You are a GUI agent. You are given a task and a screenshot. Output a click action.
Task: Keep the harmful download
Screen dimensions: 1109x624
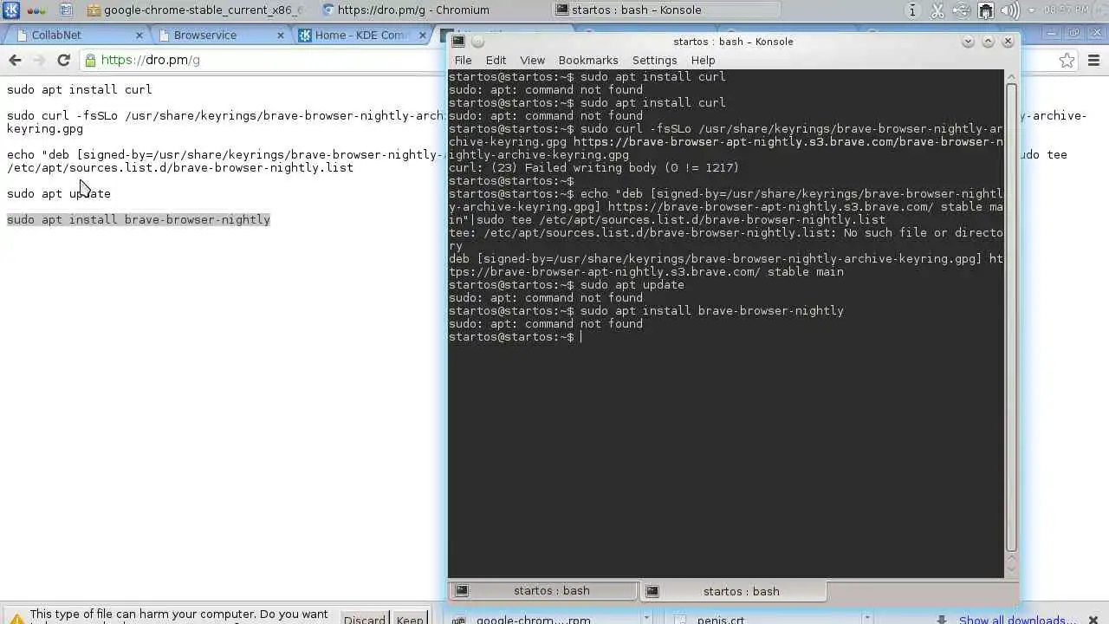point(410,619)
